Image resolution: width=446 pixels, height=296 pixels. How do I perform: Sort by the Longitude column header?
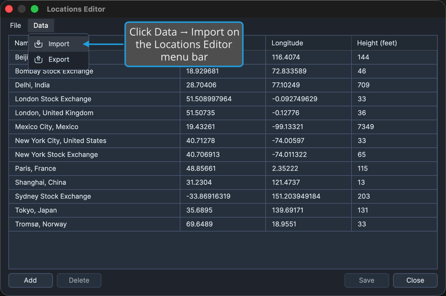click(308, 43)
